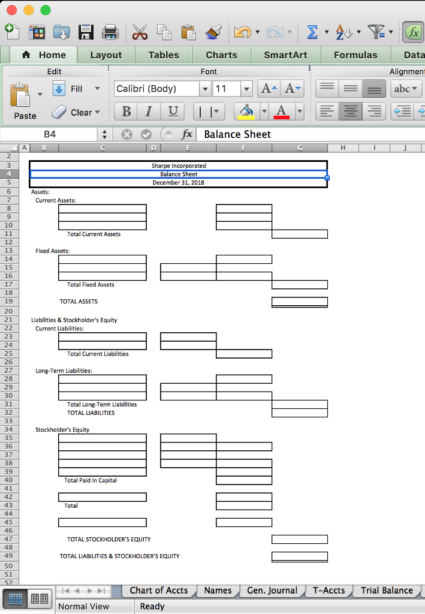
Task: Toggle Underline formatting
Action: 173,112
